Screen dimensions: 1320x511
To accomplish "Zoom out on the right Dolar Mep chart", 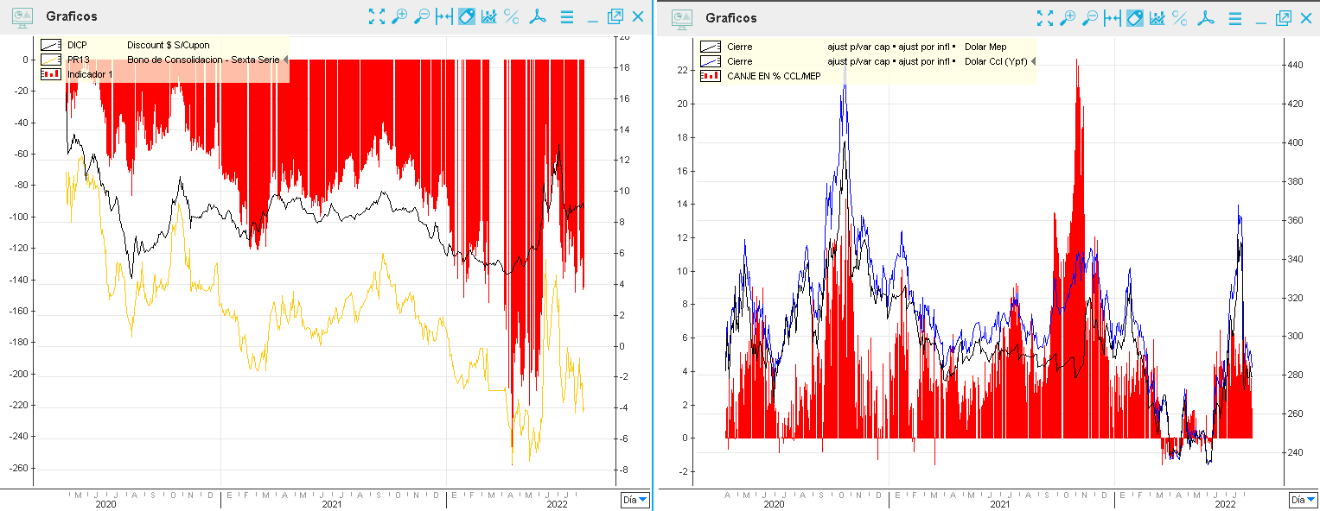I will click(1090, 17).
